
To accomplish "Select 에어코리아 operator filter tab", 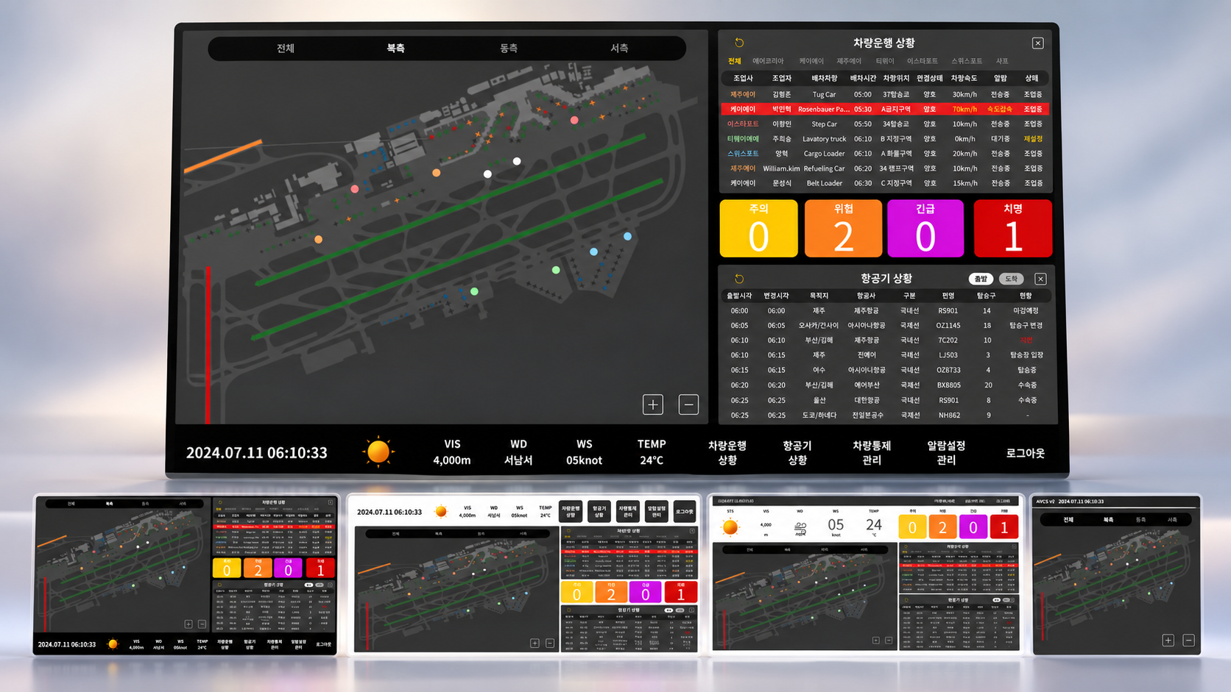I will [x=768, y=61].
